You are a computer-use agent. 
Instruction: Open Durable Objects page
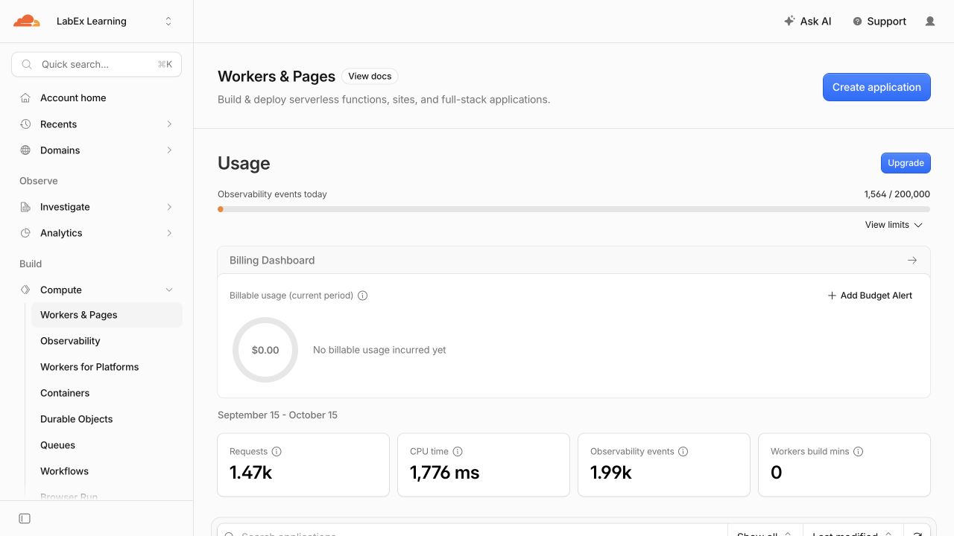point(107,419)
